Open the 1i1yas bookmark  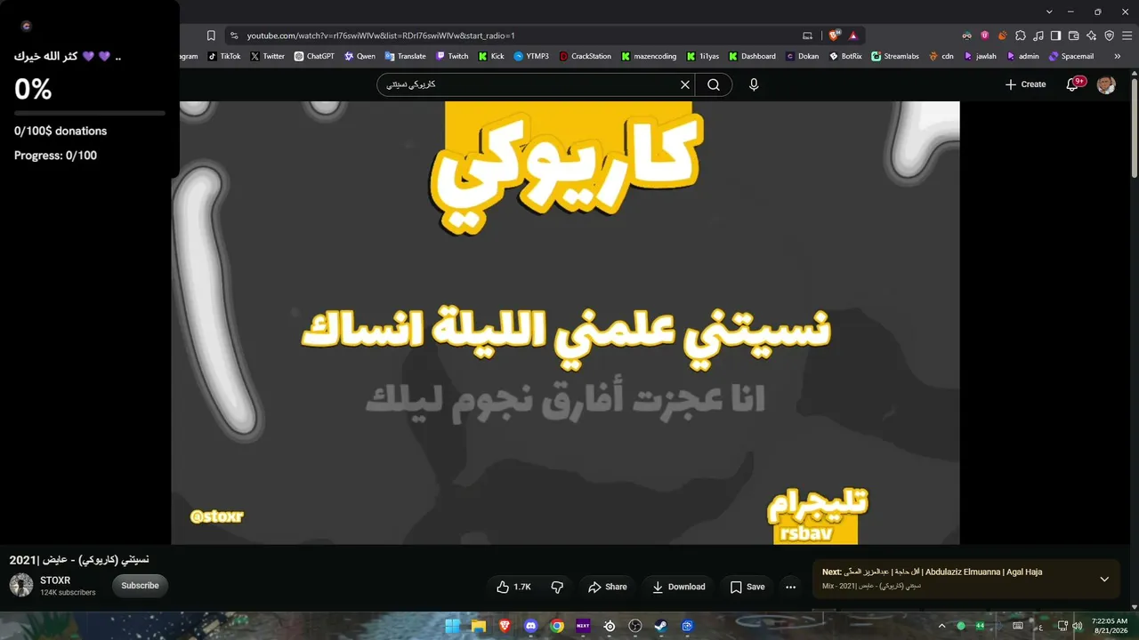(703, 56)
